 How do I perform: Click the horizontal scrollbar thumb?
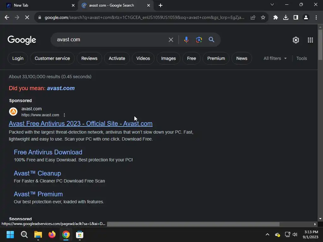(193, 224)
